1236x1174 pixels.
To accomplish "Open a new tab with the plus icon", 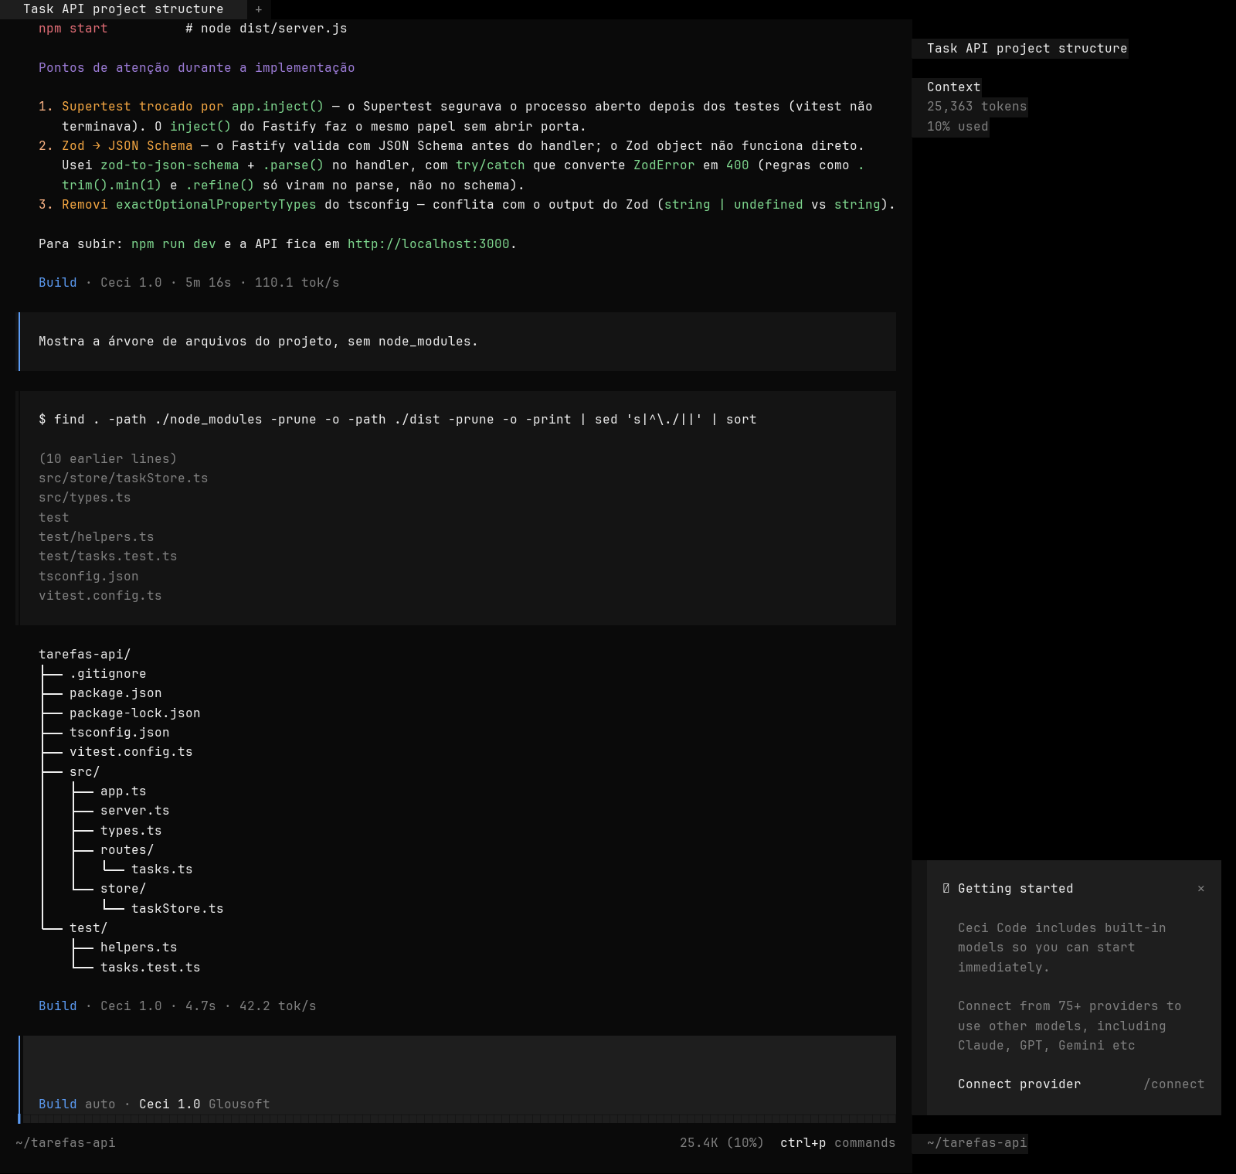I will pyautogui.click(x=259, y=9).
